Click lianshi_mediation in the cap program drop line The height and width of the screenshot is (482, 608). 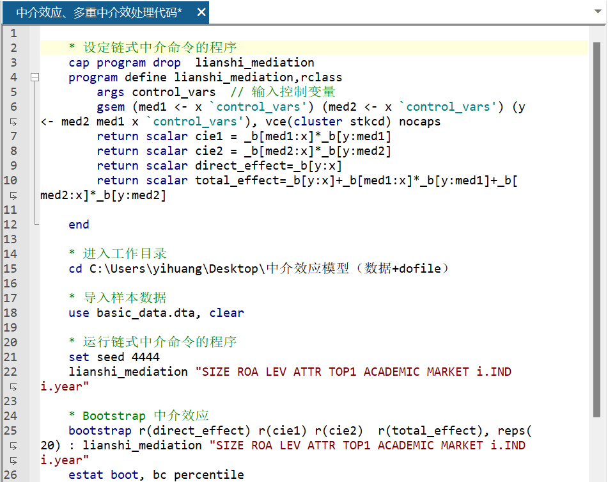[x=254, y=63]
